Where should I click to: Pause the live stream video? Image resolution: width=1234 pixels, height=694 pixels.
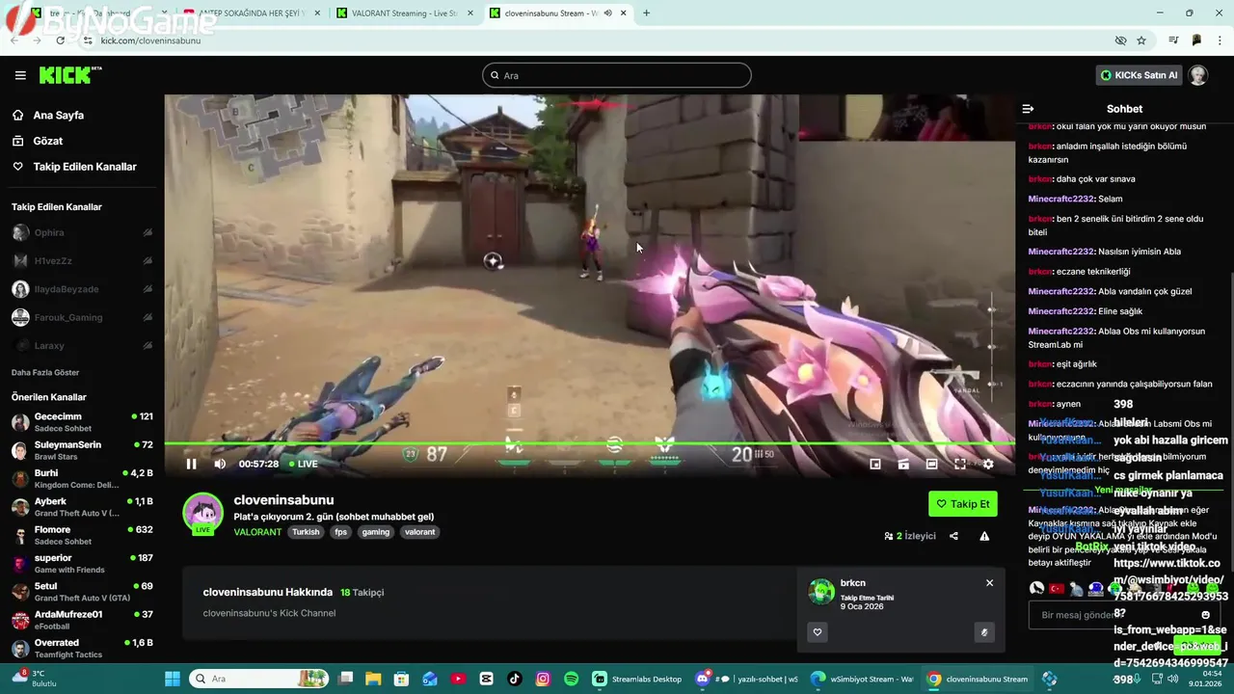(x=191, y=464)
